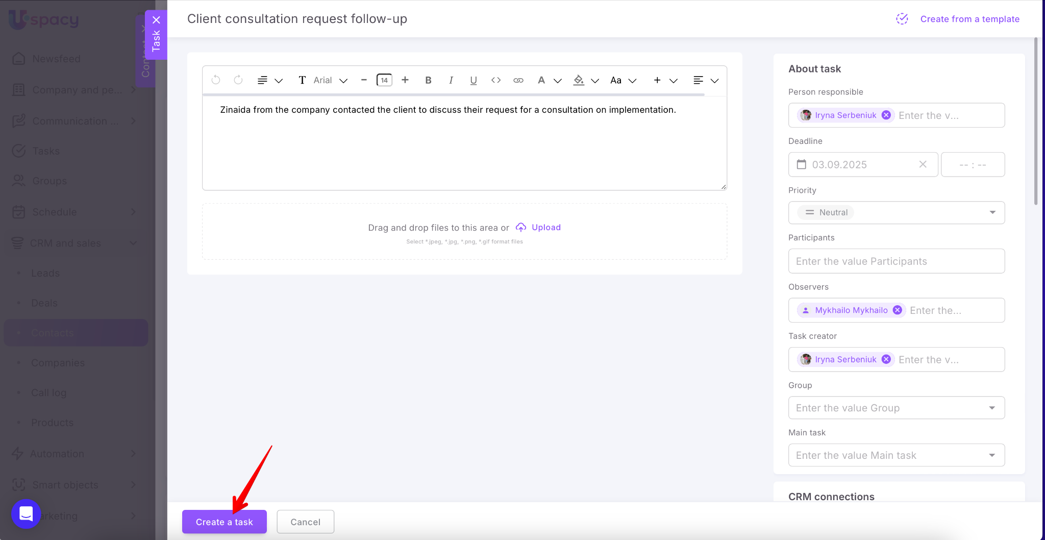Click the vertical Task side tab
1045x540 pixels.
(156, 41)
